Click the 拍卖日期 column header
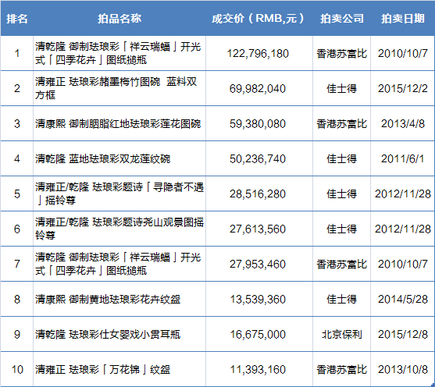The width and height of the screenshot is (435, 387). click(403, 19)
